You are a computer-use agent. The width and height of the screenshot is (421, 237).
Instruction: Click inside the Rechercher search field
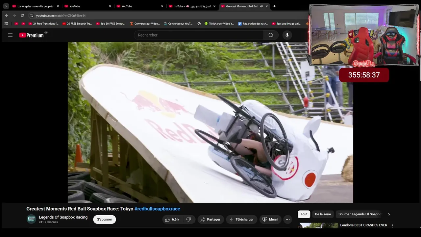[198, 35]
